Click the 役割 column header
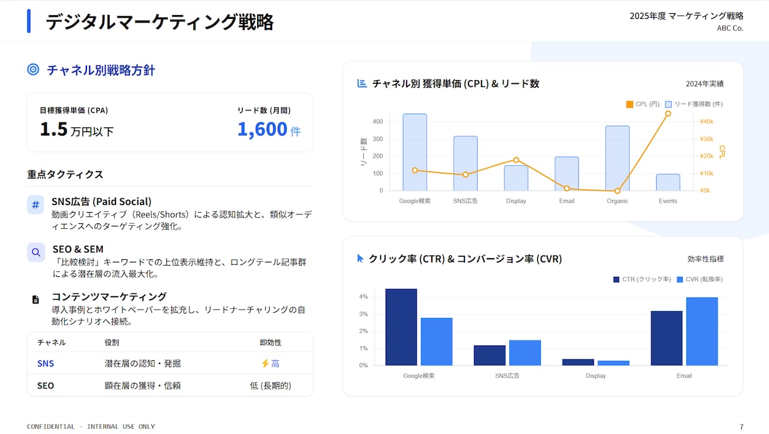The width and height of the screenshot is (769, 434). (x=112, y=343)
